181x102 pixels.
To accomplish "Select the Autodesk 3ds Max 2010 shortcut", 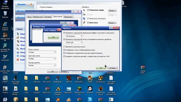I will [x=5, y=48].
